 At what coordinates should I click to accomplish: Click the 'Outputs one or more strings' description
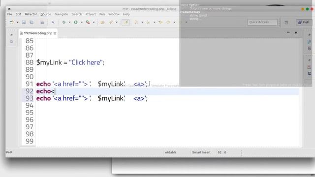coord(211,9)
